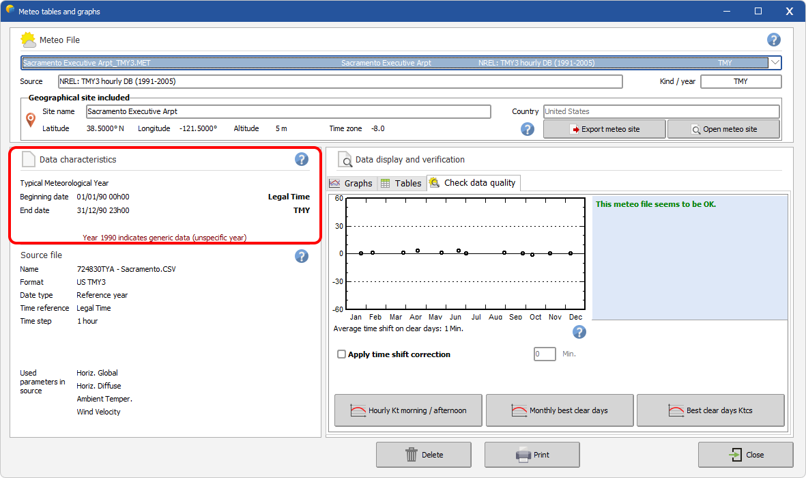The height and width of the screenshot is (478, 806).
Task: Click the Data characteristics page icon
Action: click(28, 160)
